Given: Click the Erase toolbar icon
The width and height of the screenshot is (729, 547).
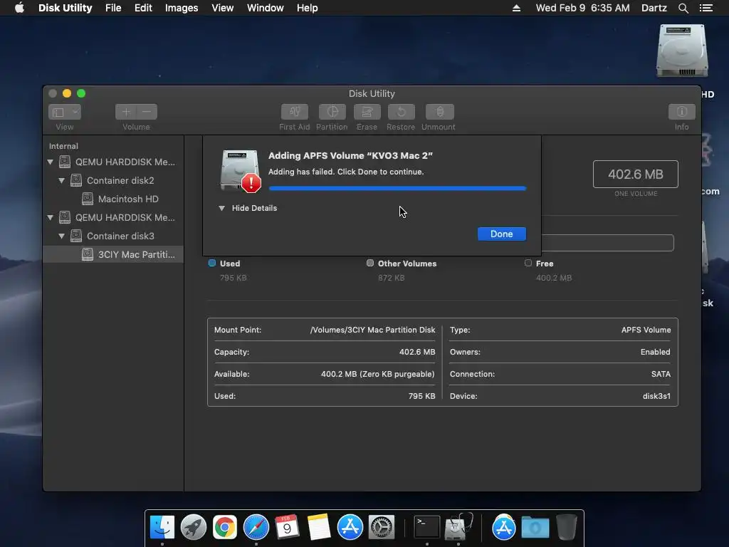Looking at the screenshot, I should pyautogui.click(x=367, y=112).
